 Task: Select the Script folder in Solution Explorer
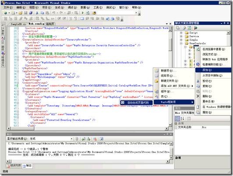[194, 33]
